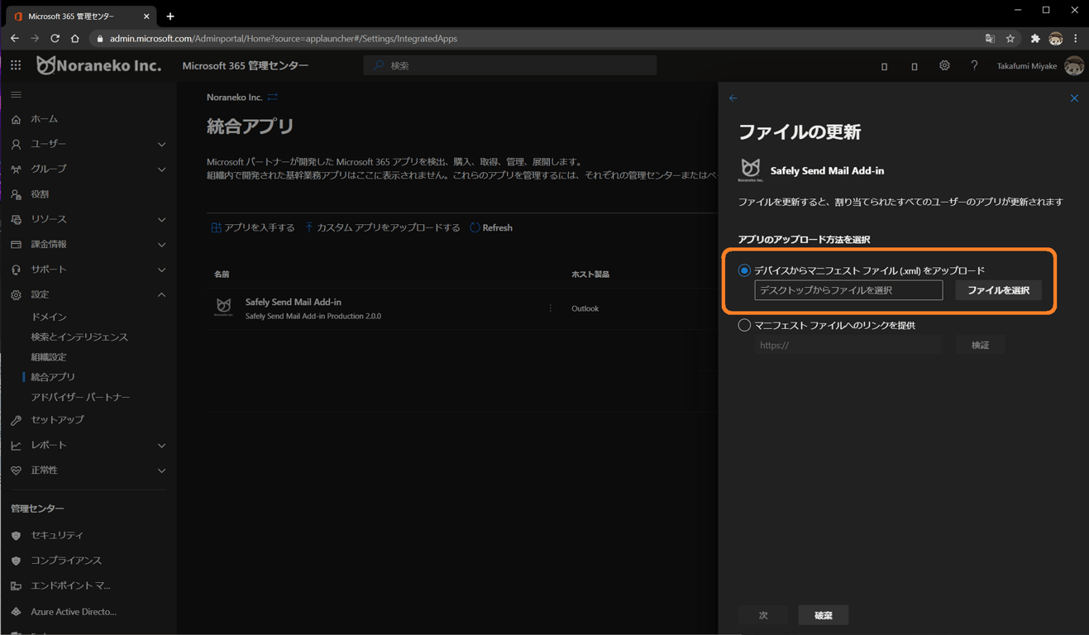Click the https:// link input field
This screenshot has height=635, width=1089.
[x=848, y=345]
